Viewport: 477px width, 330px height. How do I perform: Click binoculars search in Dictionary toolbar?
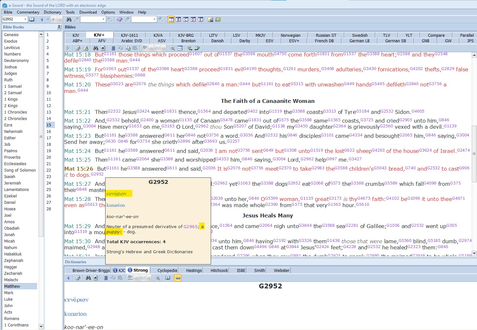click(88, 278)
